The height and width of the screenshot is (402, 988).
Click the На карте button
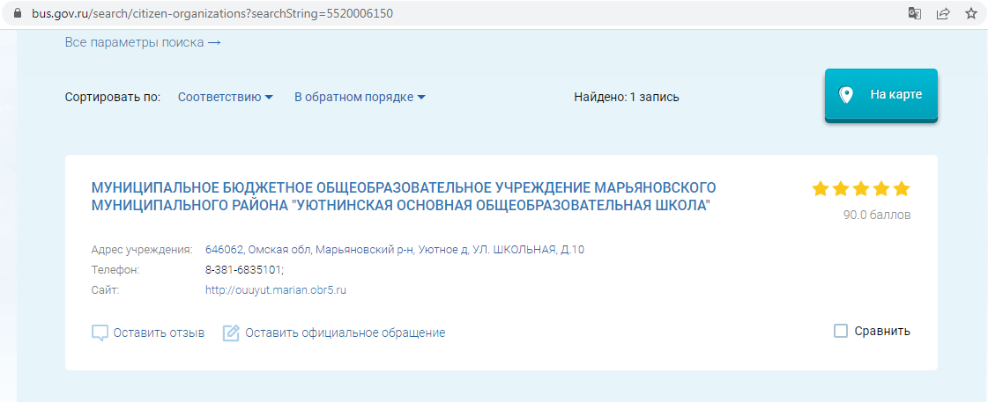pos(880,95)
